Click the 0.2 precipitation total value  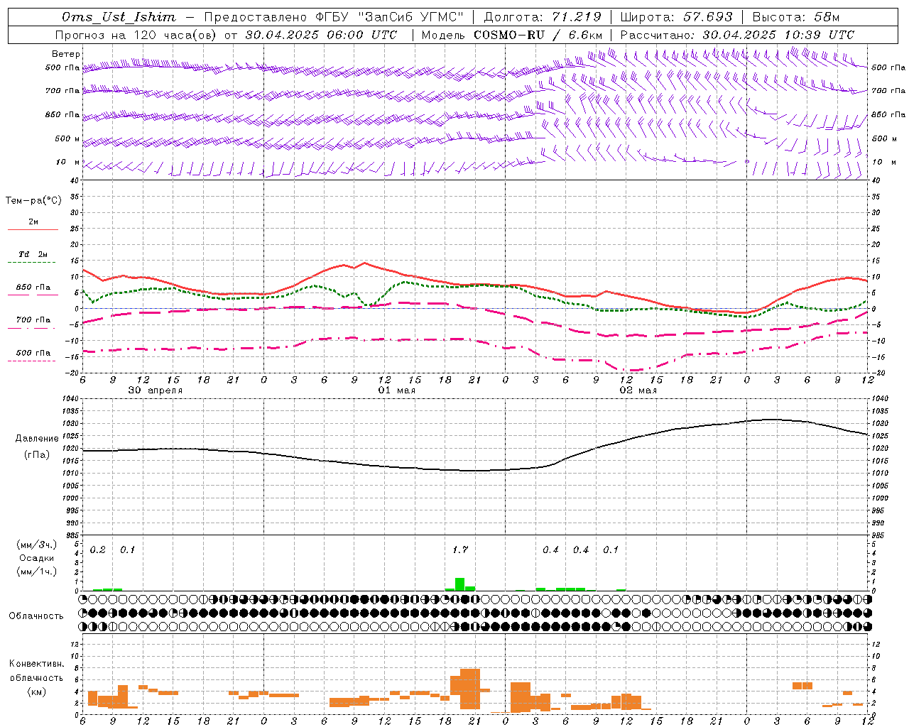98,550
